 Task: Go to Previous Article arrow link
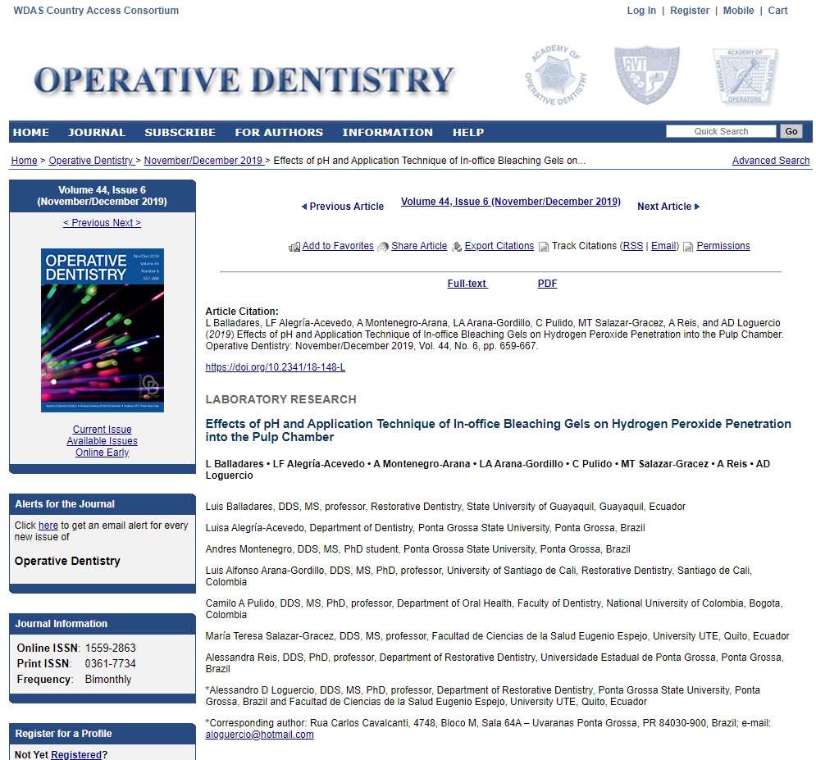click(x=343, y=207)
